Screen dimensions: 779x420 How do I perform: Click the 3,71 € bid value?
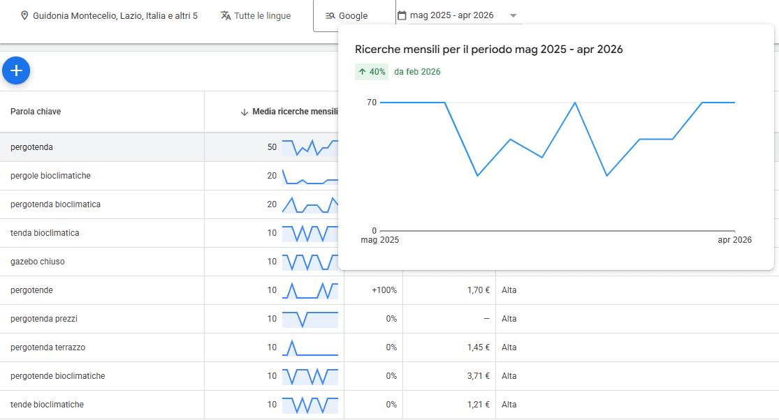click(x=478, y=376)
